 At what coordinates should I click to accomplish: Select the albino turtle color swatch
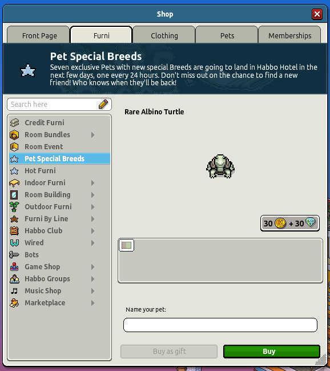click(127, 245)
